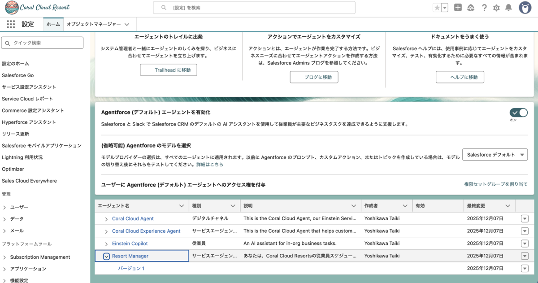Screen dimensions: 538x283
Task: Open row actions for Einstein Copilot
Action: tap(525, 244)
